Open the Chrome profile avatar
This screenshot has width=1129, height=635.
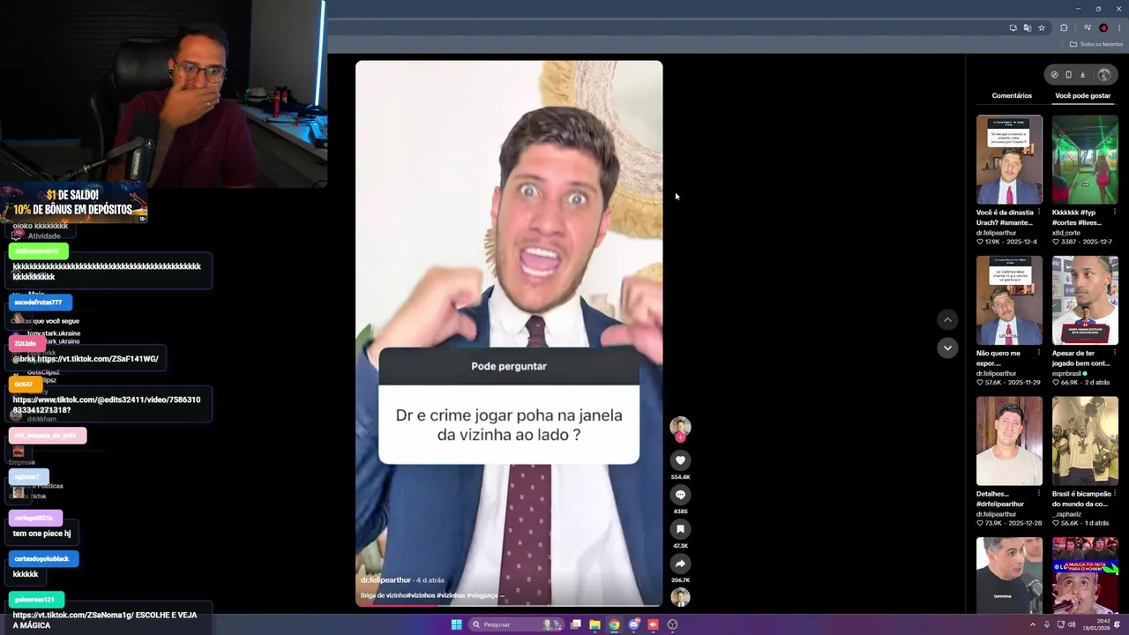click(x=1103, y=27)
